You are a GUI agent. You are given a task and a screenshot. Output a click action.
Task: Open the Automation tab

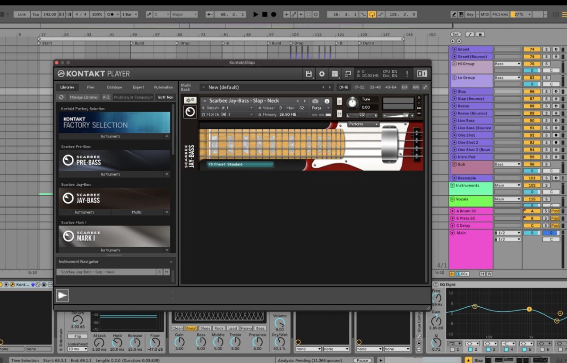[163, 87]
